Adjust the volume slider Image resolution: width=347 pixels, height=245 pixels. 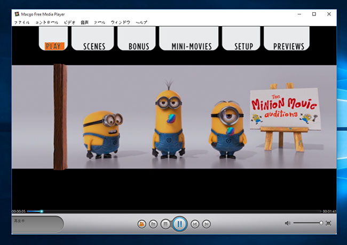tap(307, 223)
